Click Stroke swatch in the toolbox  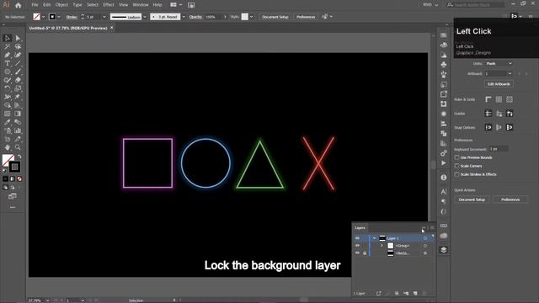coord(14,167)
